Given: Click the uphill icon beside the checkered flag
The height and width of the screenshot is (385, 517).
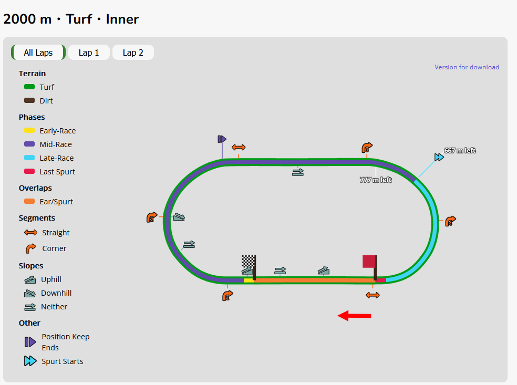Looking at the screenshot, I should click(246, 270).
